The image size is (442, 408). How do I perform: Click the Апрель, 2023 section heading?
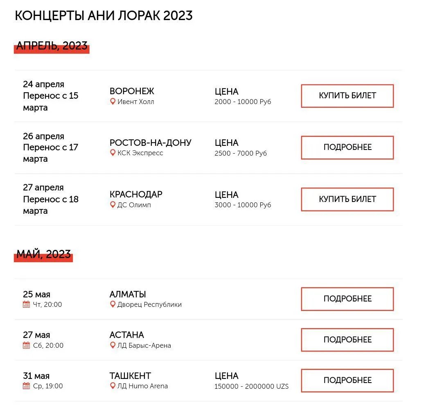[x=52, y=46]
